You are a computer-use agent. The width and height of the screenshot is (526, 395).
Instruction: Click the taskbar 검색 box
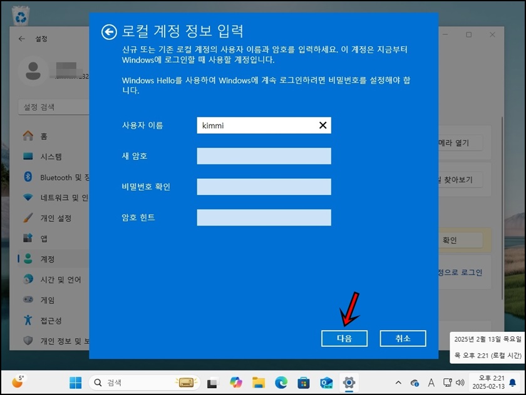[144, 382]
